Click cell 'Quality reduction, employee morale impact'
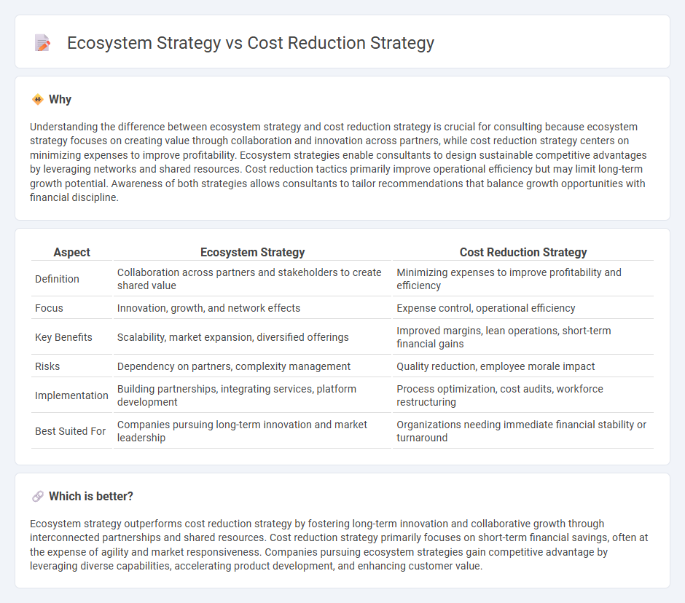 523,366
